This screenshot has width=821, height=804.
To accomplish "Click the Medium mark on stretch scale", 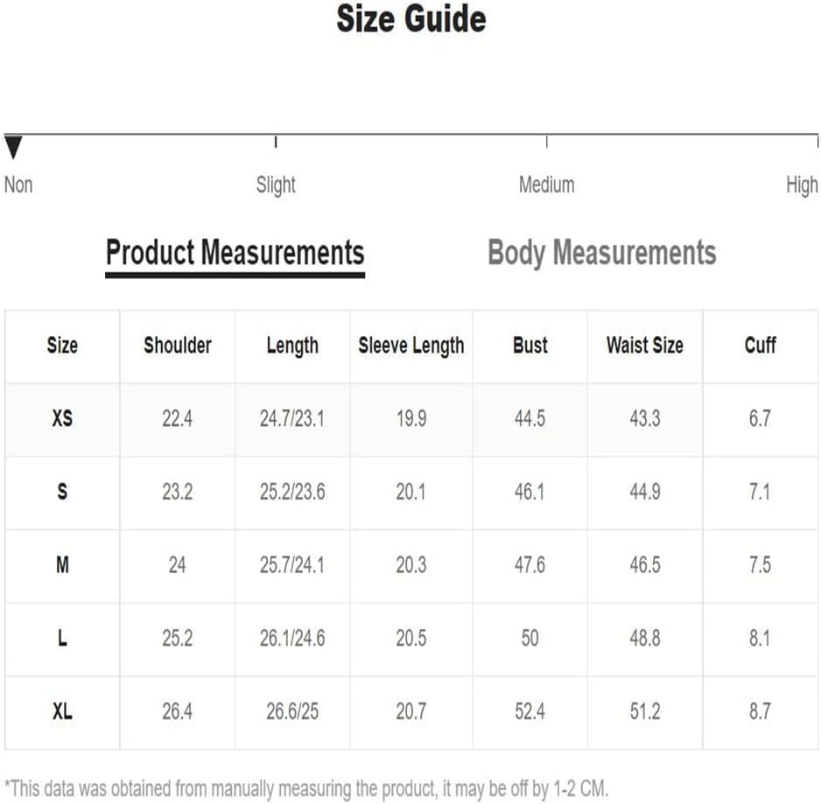I will [x=547, y=142].
